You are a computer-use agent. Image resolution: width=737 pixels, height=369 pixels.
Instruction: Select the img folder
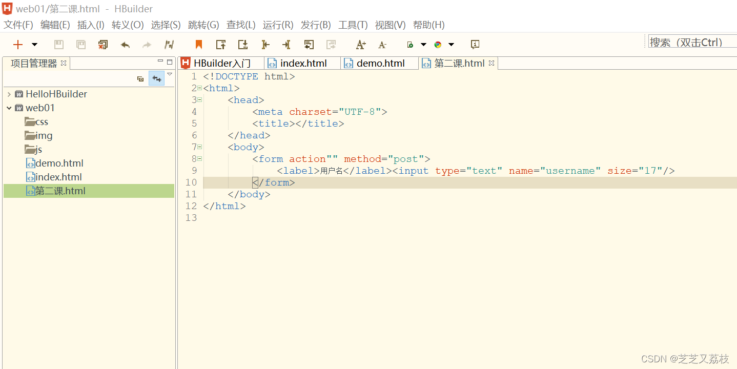pos(38,135)
